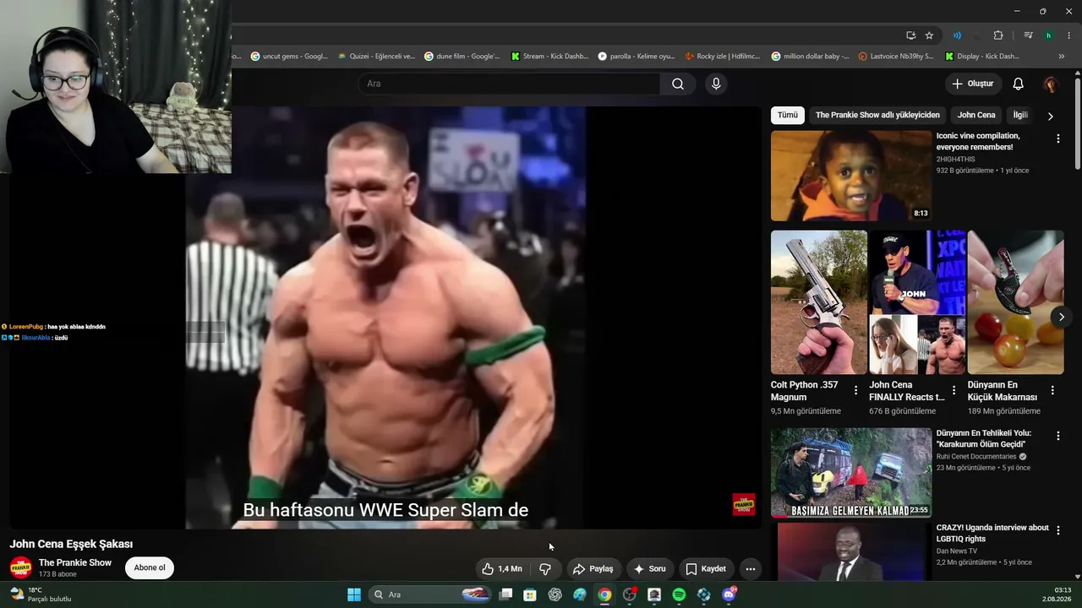Open Chrome media controls icon

point(1028,35)
